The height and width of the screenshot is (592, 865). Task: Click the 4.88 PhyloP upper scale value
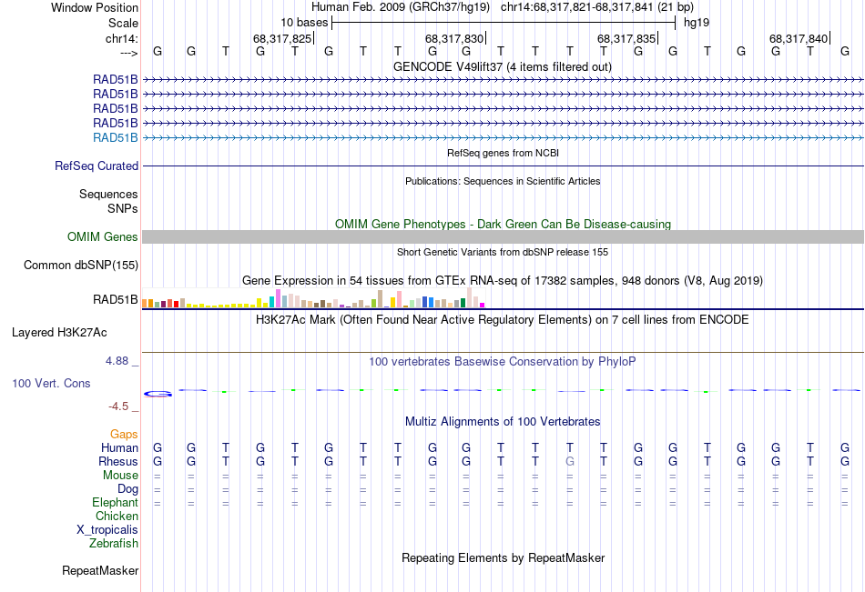pos(117,361)
